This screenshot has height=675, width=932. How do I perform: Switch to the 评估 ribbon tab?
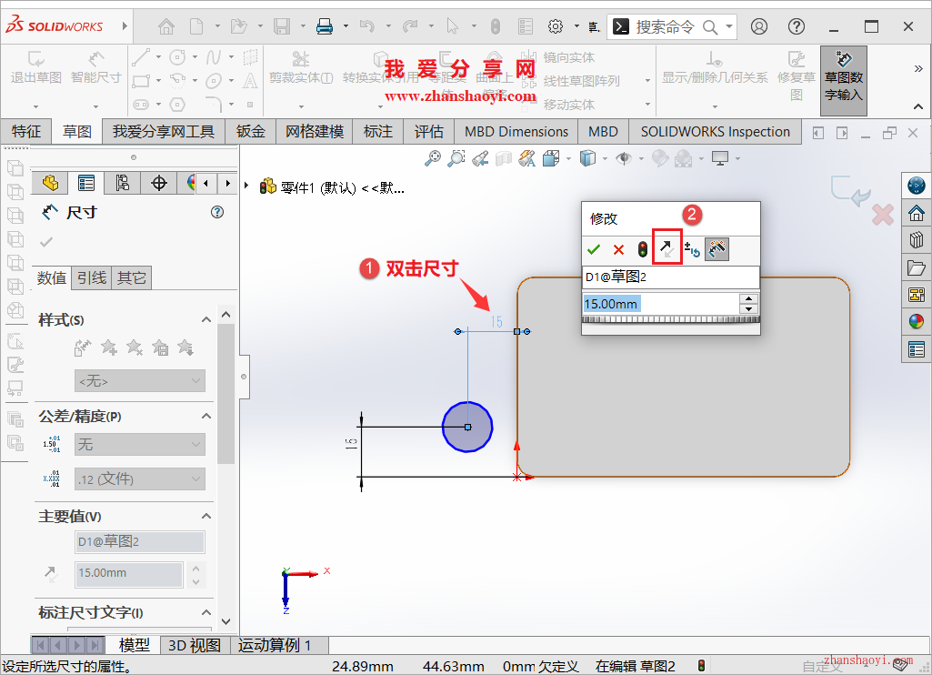click(428, 131)
